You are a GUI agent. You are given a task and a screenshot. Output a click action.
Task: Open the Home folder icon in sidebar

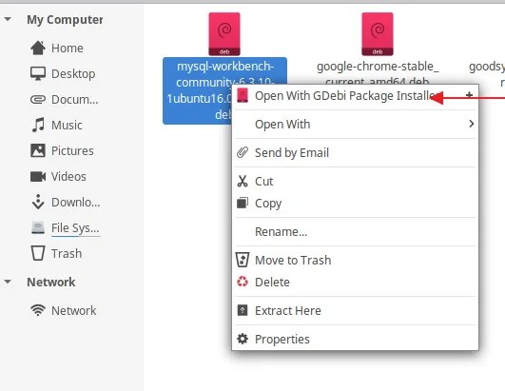(x=38, y=48)
